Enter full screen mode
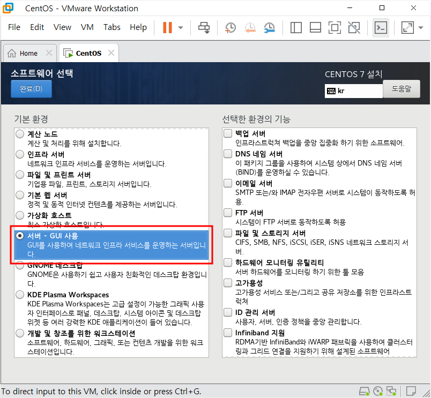 (x=335, y=27)
